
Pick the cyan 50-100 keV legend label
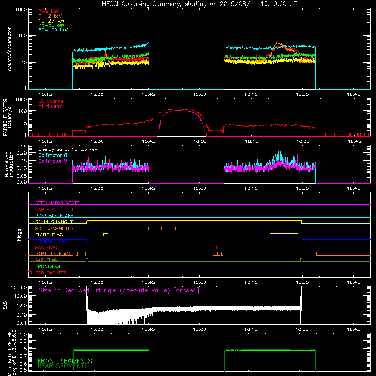click(53, 30)
